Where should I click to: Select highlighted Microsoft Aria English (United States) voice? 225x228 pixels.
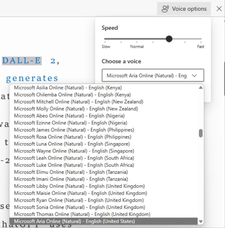104,221
